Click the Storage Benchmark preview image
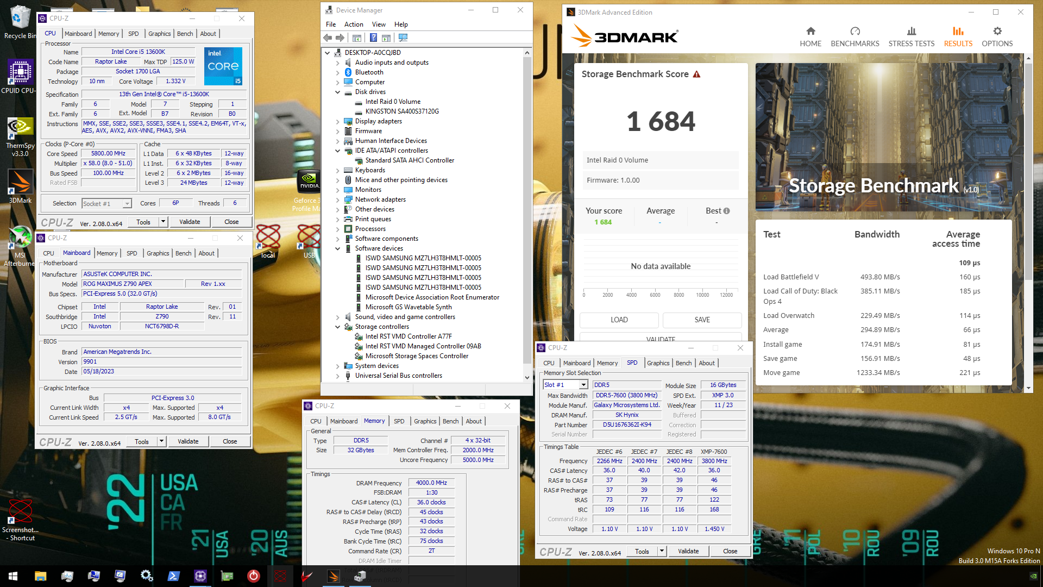1043x587 pixels. tap(883, 138)
